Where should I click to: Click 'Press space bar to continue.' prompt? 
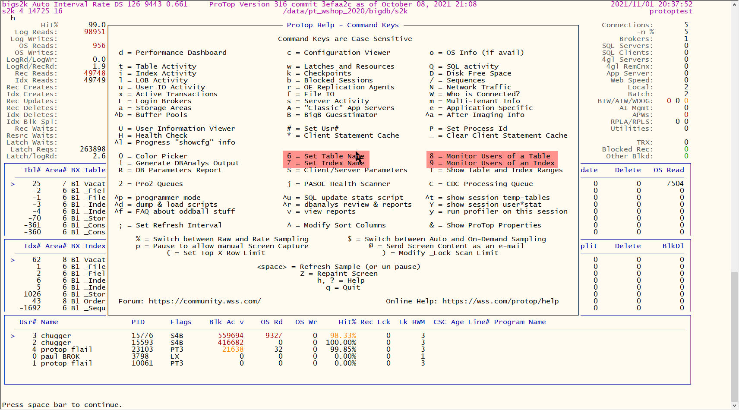62,405
